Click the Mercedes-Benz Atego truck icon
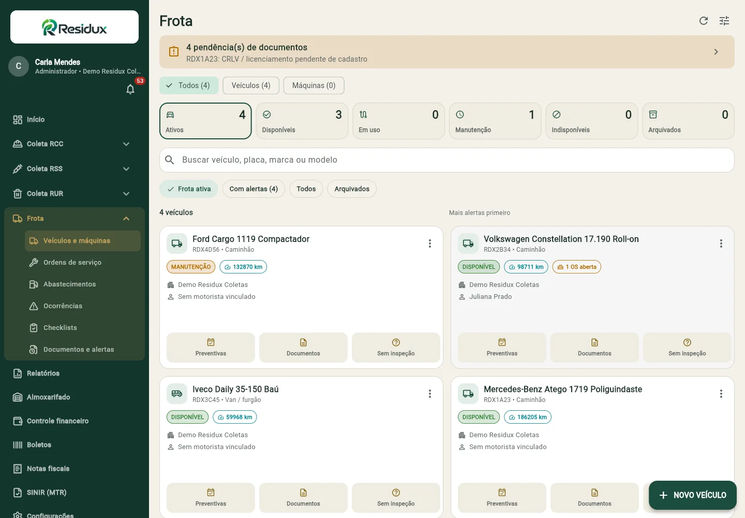This screenshot has height=518, width=745. (468, 394)
